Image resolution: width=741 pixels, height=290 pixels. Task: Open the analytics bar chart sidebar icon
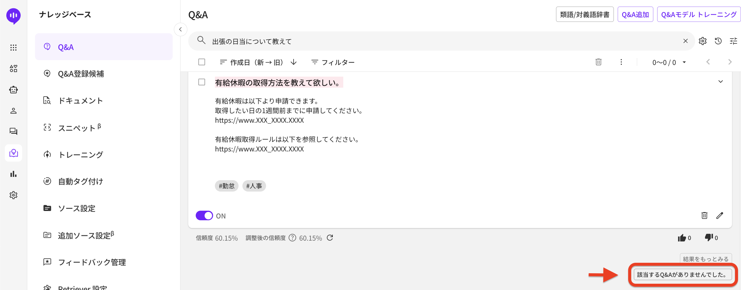(13, 174)
